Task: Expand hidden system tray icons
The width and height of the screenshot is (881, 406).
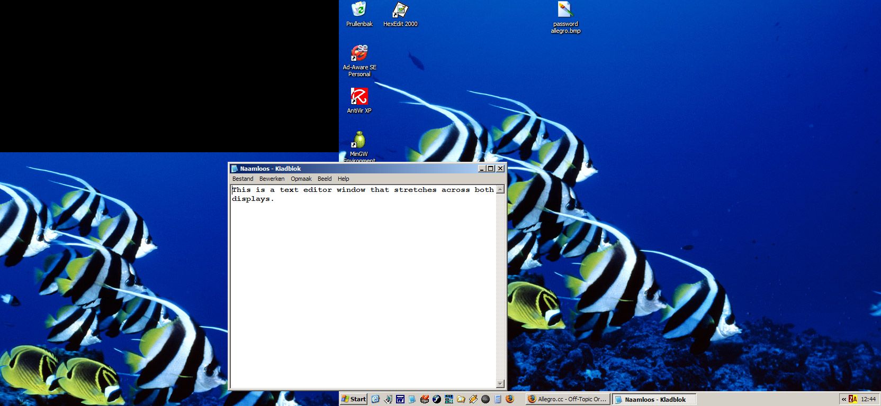Action: [x=843, y=399]
